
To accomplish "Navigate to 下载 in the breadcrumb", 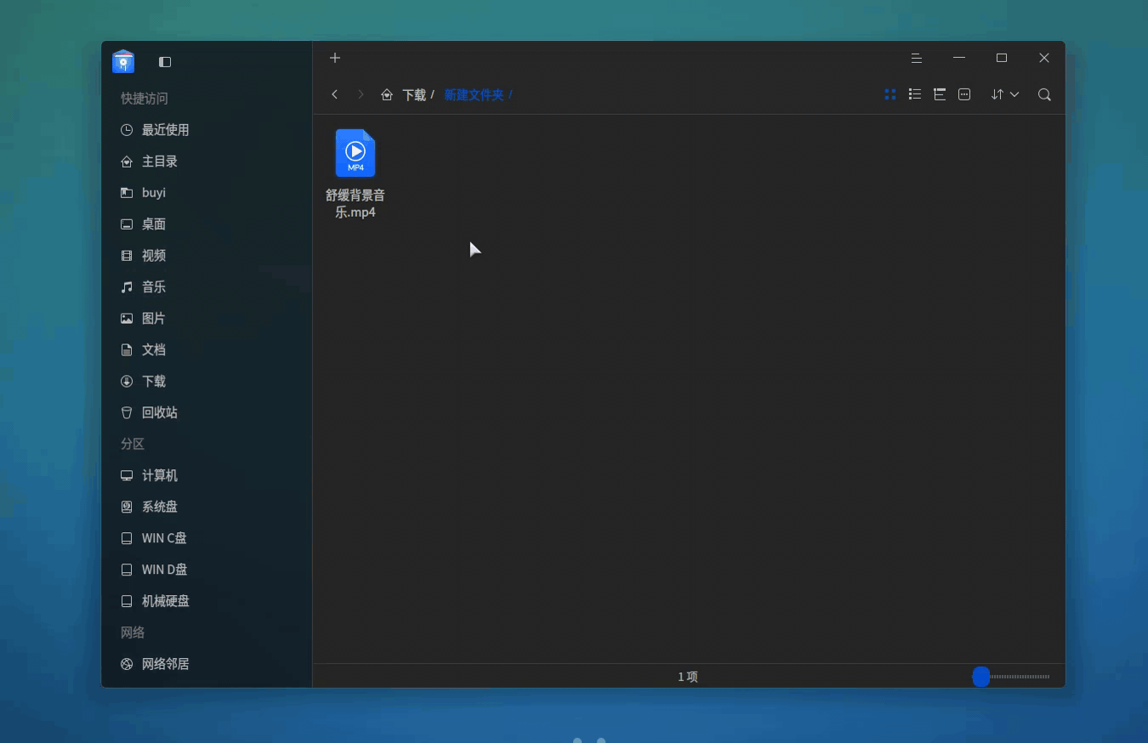I will tap(414, 94).
